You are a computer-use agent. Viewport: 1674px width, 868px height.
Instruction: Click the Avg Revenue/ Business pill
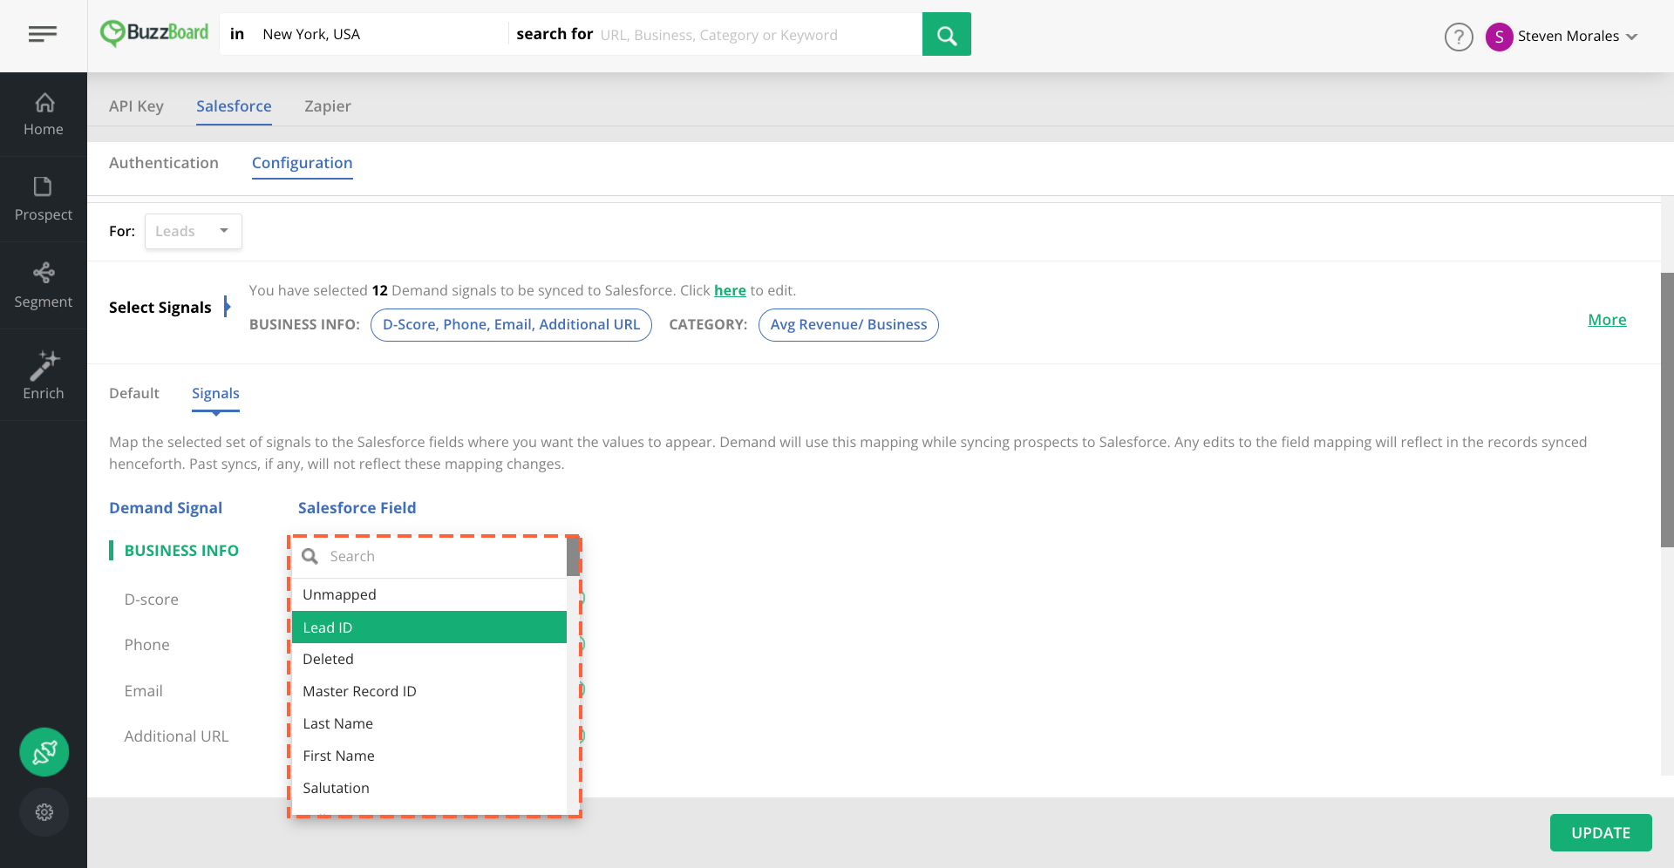(x=848, y=324)
